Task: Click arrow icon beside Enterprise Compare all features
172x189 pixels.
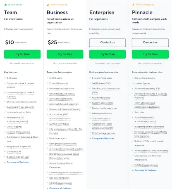Action: pos(90,139)
